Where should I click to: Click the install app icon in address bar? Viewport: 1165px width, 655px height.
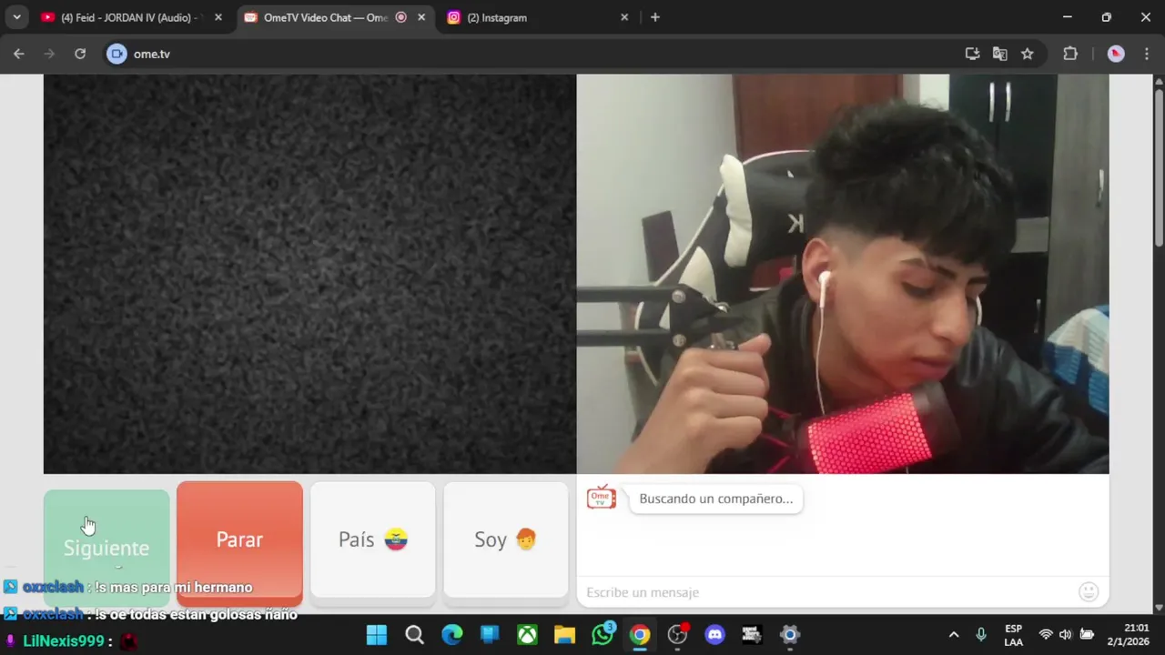(x=972, y=54)
